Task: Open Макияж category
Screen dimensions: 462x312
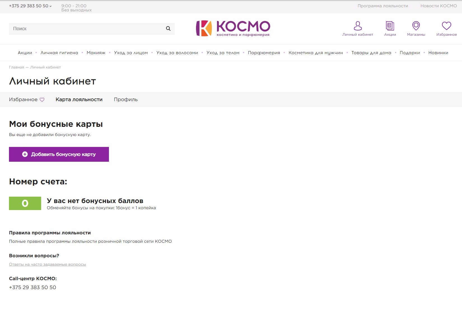Action: (x=96, y=53)
